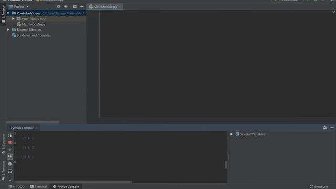This screenshot has width=336, height=189.
Task: Hide the Python Console panel
Action: click(x=332, y=128)
